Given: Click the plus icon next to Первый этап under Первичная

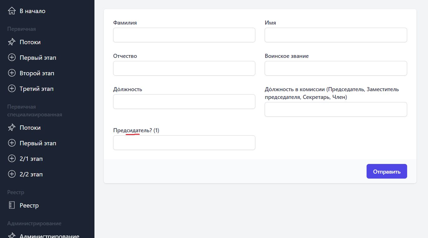Looking at the screenshot, I should (12, 58).
